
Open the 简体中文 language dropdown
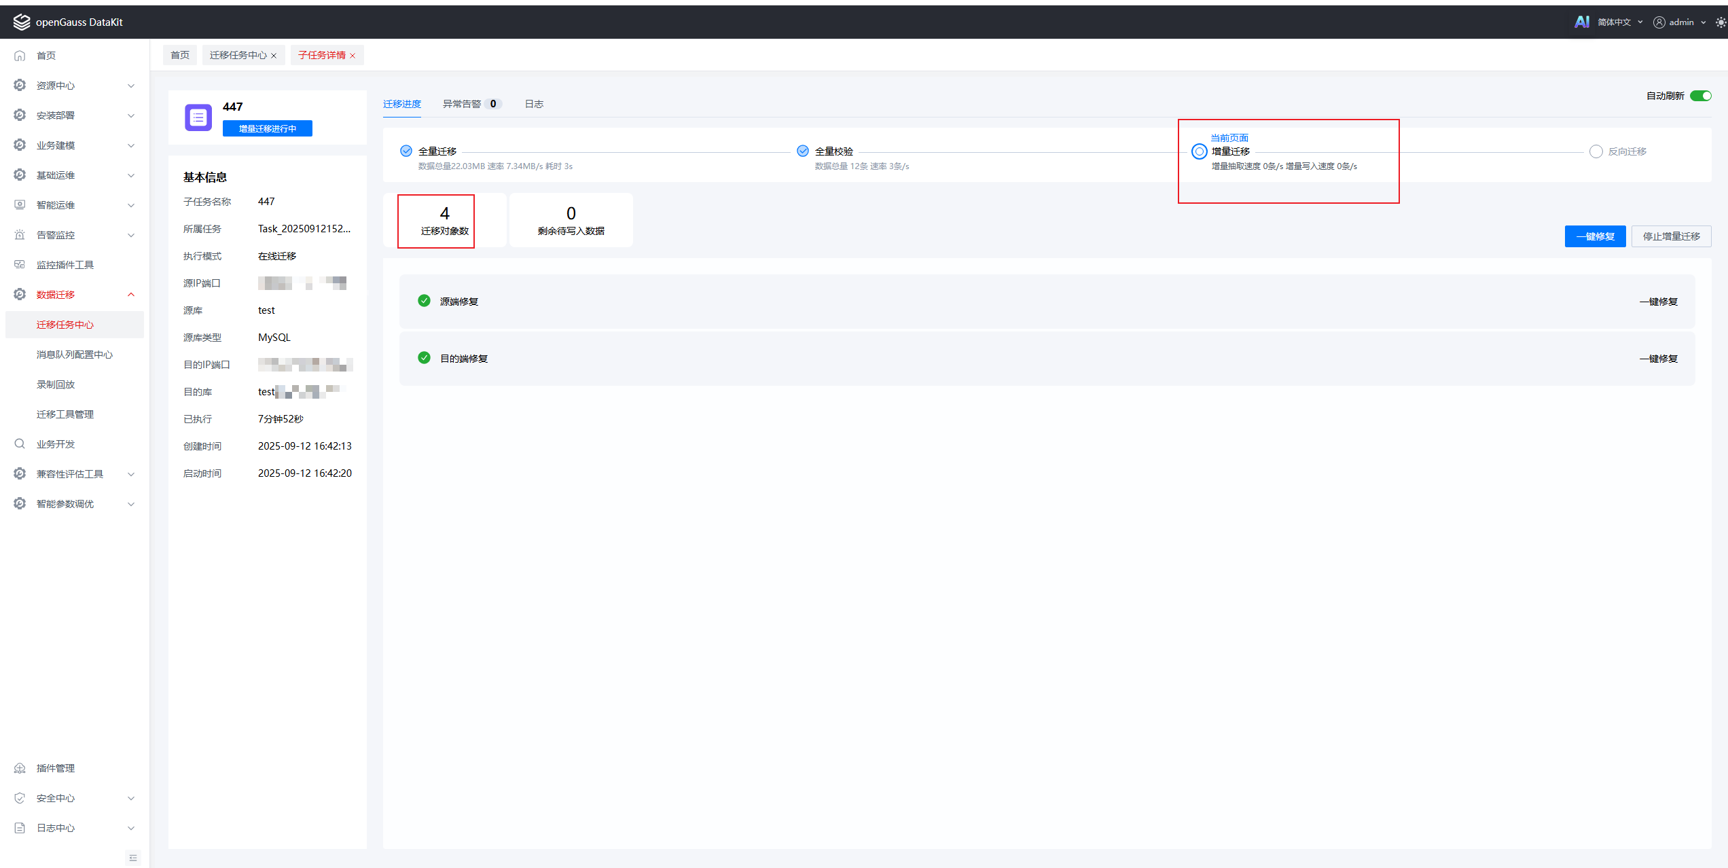(x=1619, y=22)
